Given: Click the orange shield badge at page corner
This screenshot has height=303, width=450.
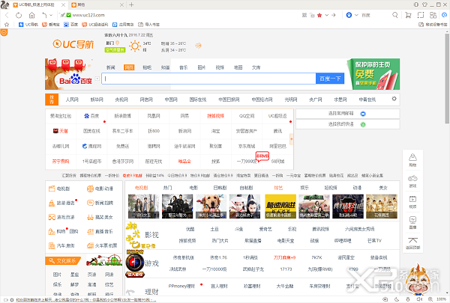Looking at the screenshot, I should pos(4,32).
